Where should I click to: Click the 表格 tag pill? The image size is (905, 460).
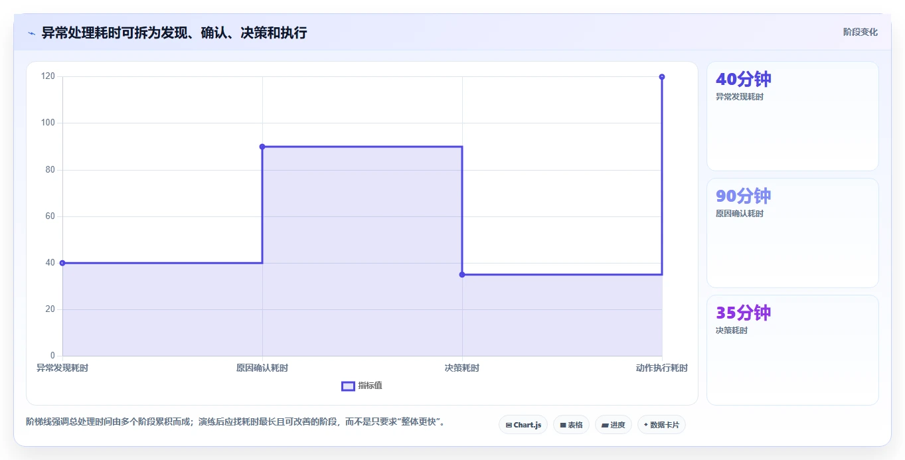[571, 425]
